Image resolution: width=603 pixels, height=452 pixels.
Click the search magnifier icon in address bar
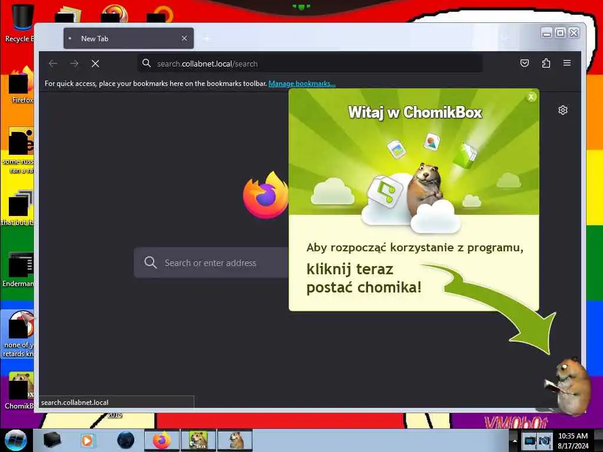(147, 63)
